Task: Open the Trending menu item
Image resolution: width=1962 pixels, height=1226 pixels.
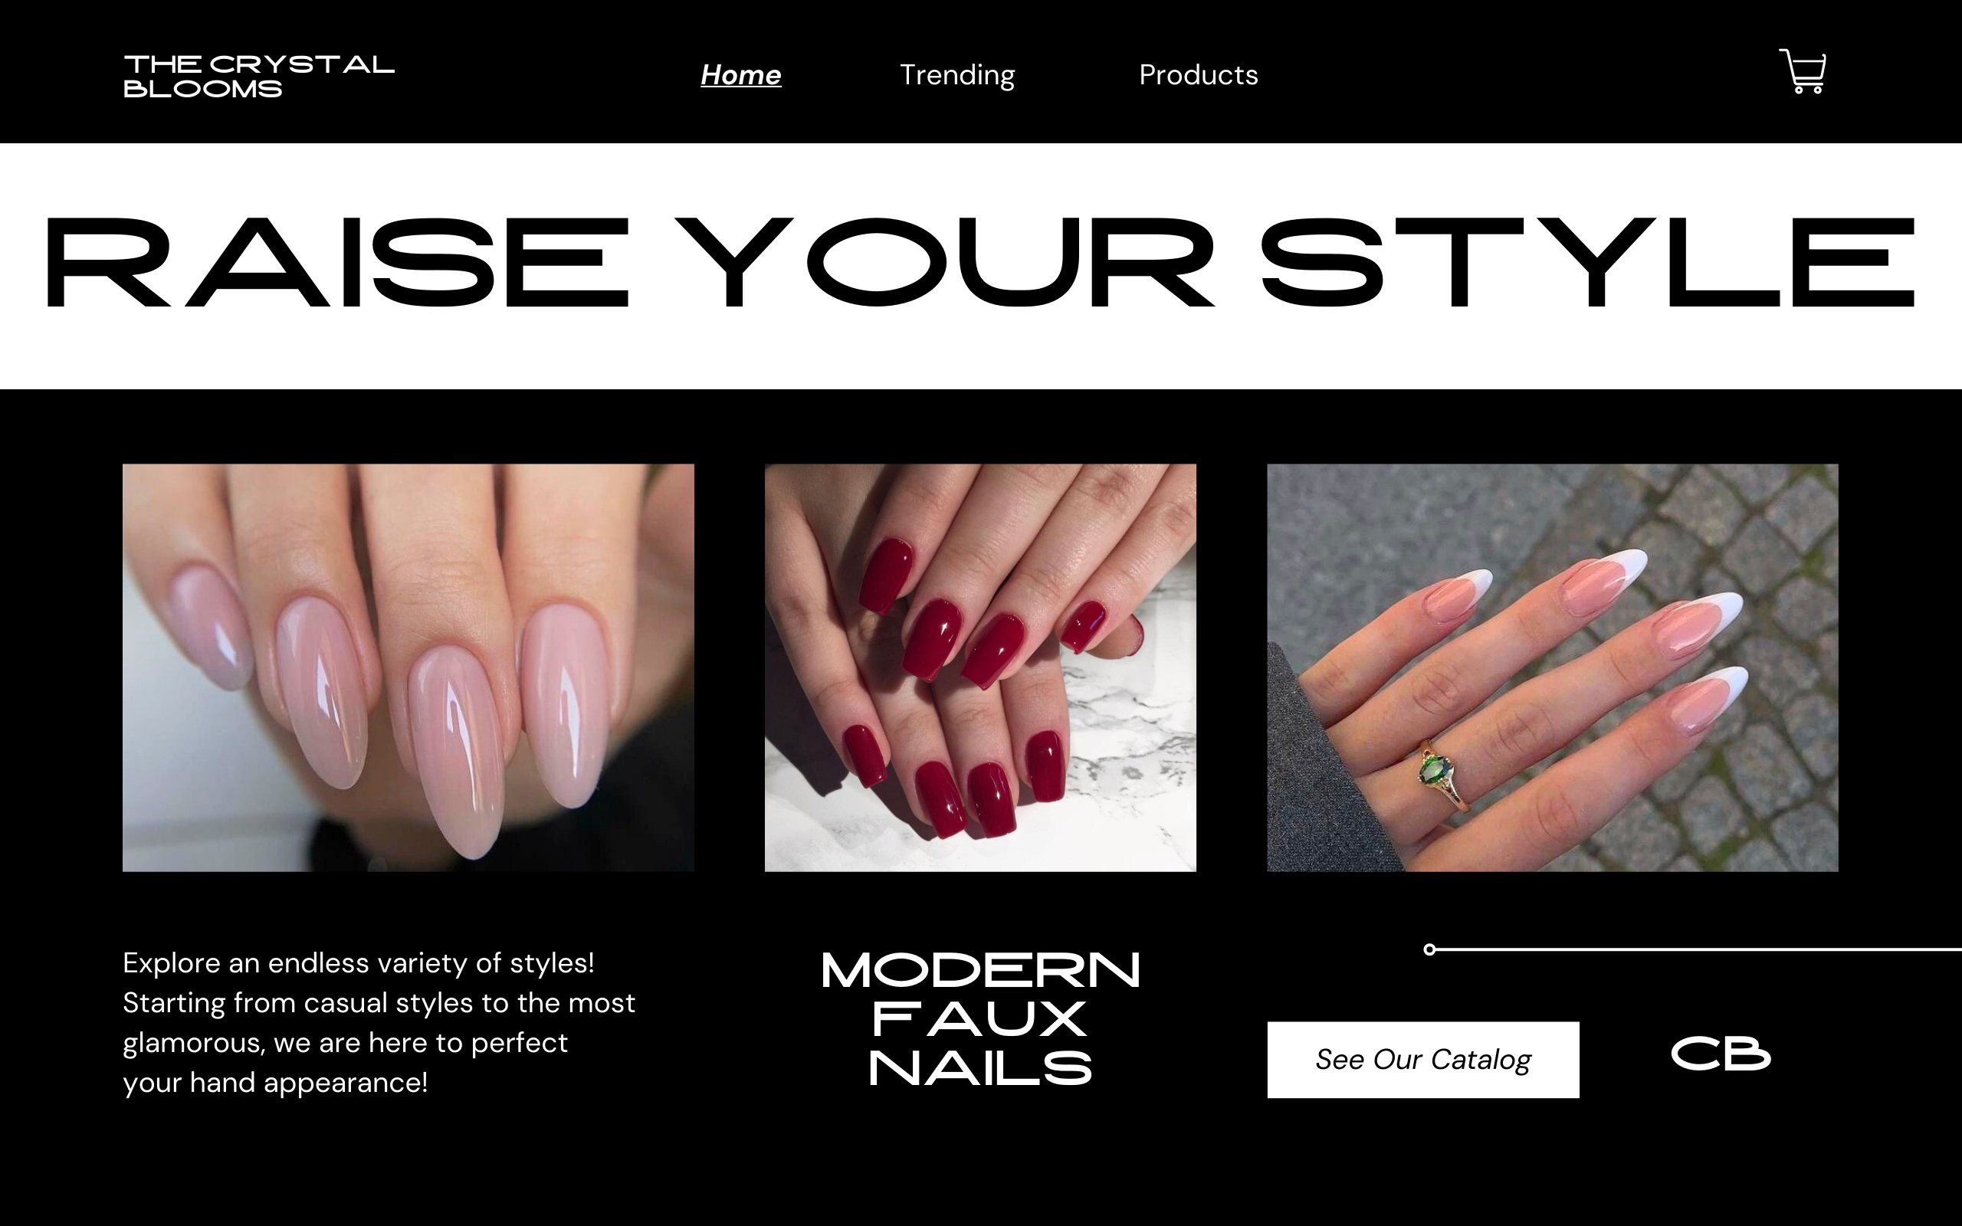Action: (x=956, y=74)
